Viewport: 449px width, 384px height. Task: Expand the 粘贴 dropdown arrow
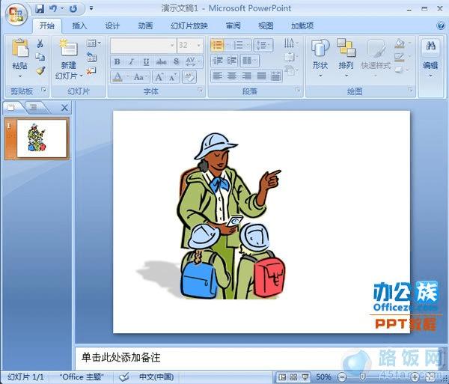20,76
